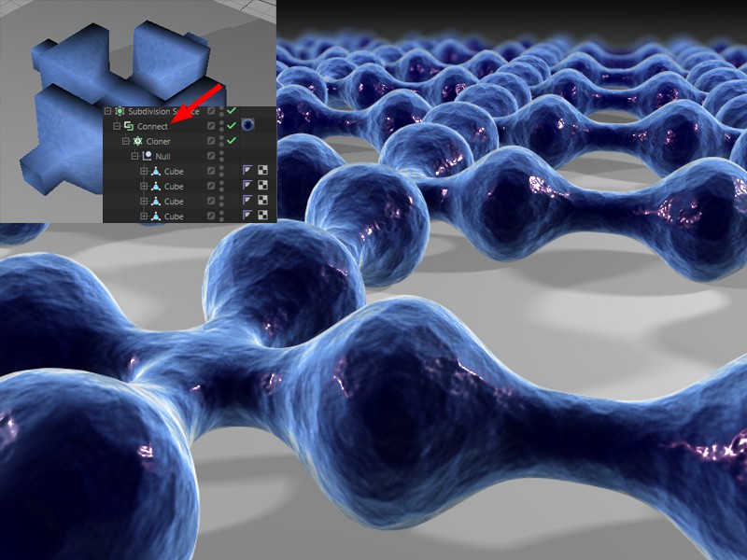Image resolution: width=747 pixels, height=560 pixels.
Task: Toggle visibility dots for Cloner
Action: (221, 142)
